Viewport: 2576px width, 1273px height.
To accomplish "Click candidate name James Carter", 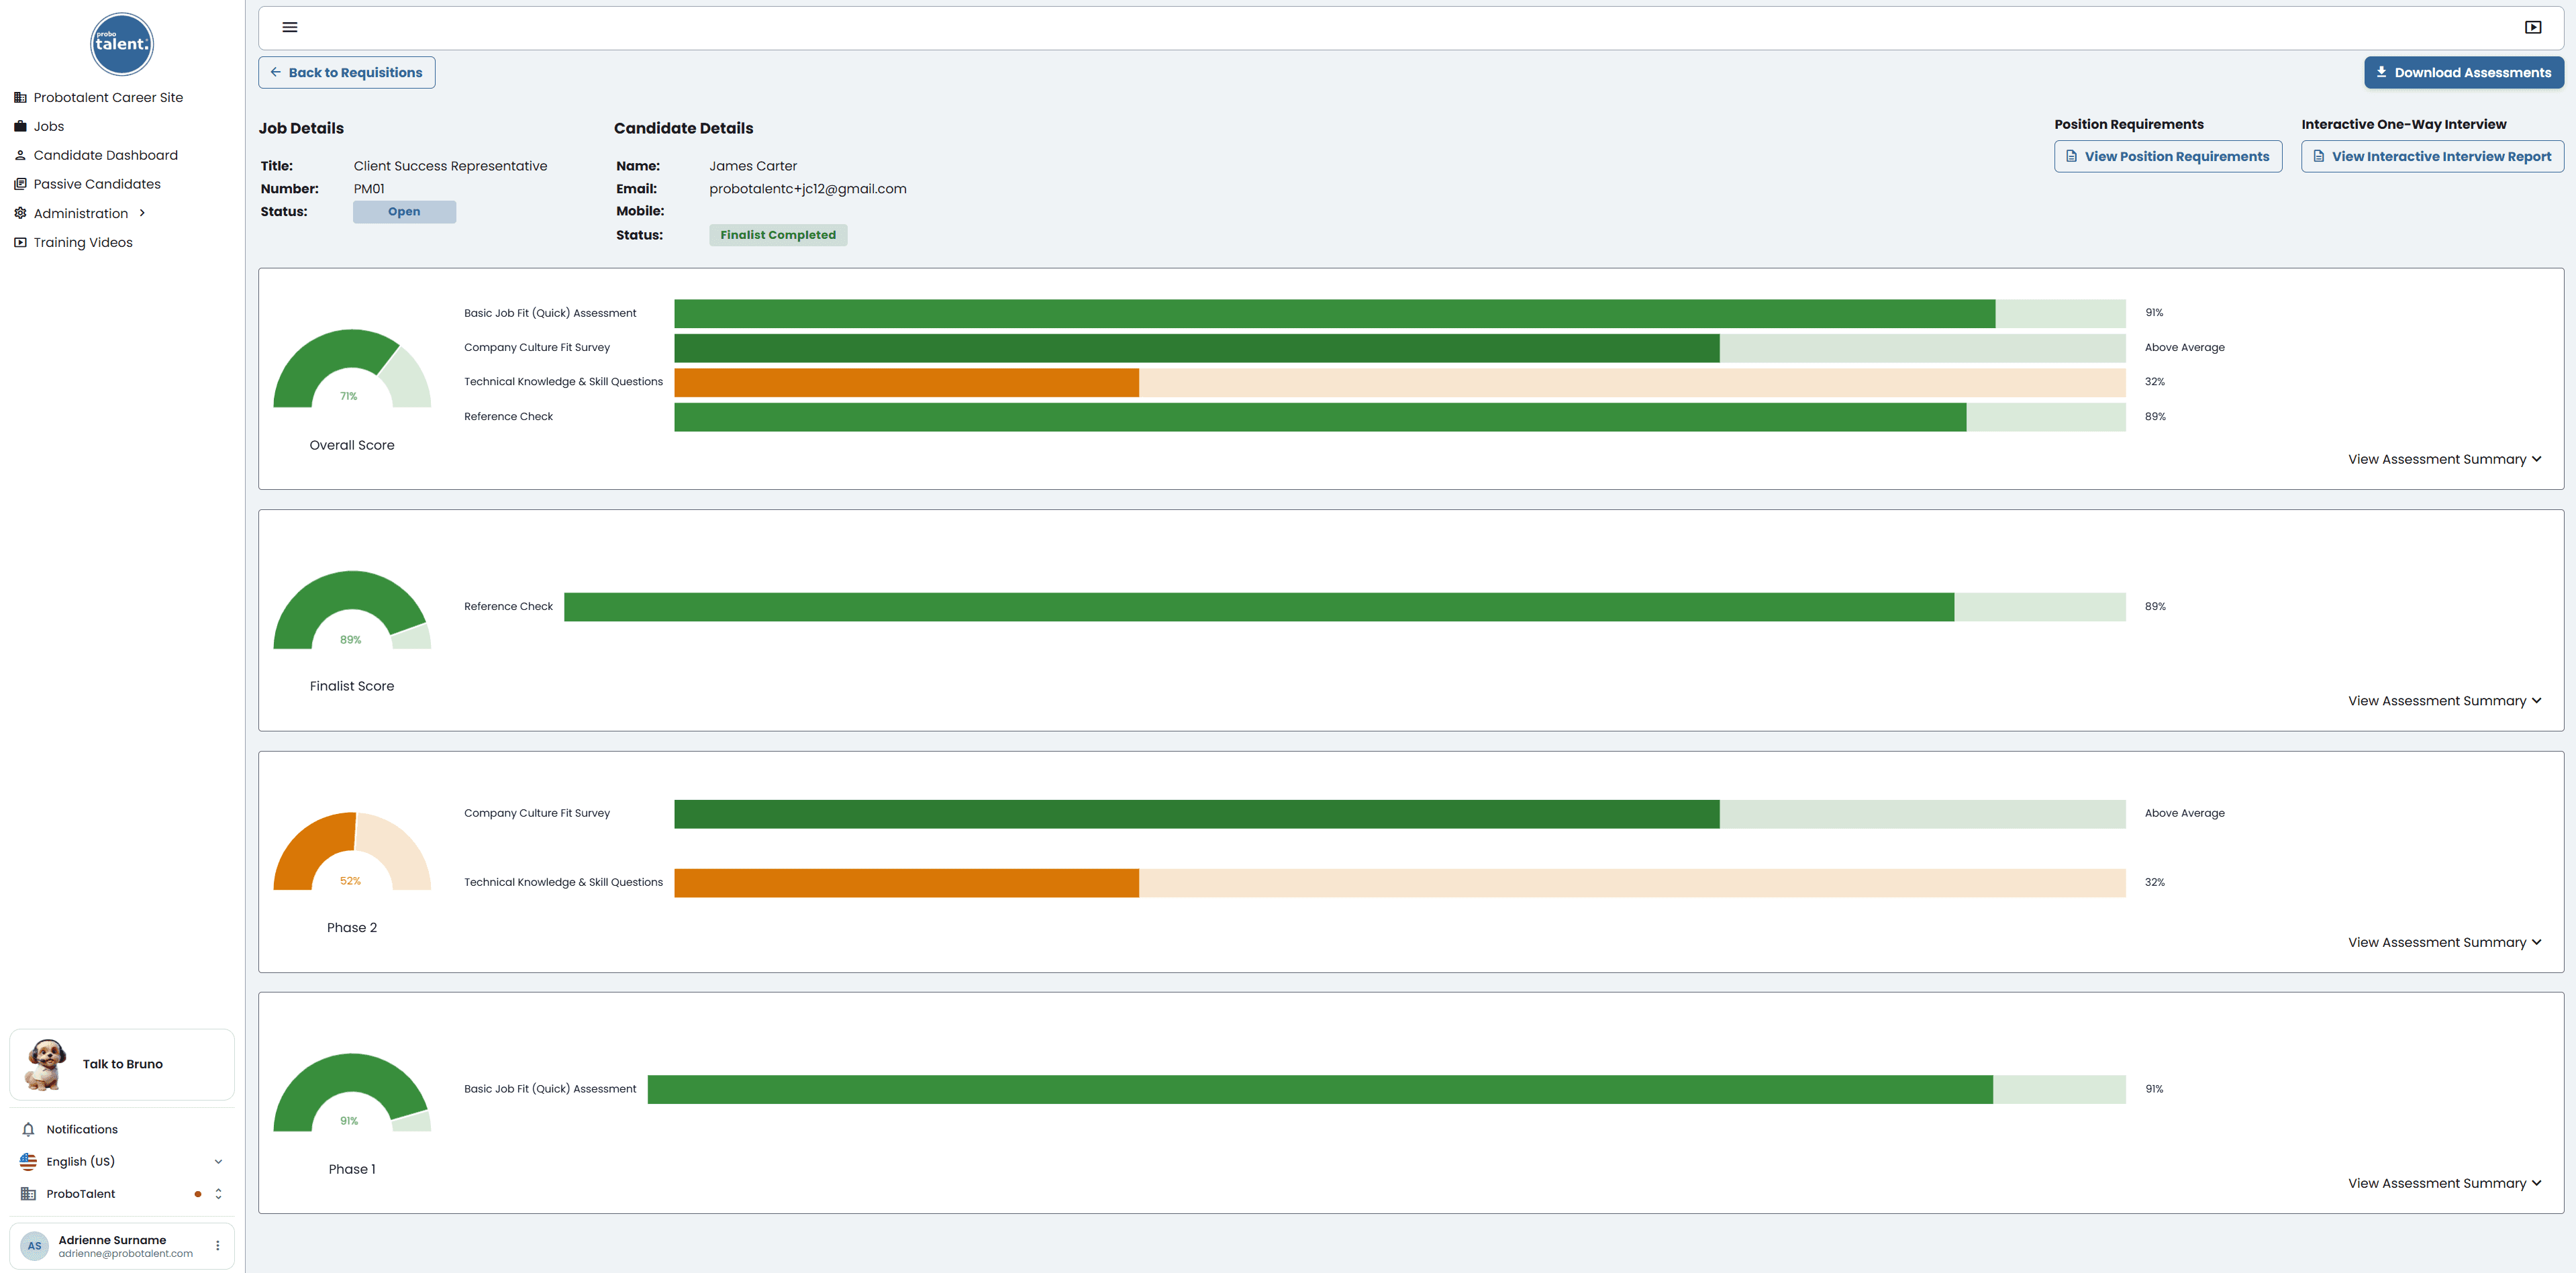I will (753, 166).
